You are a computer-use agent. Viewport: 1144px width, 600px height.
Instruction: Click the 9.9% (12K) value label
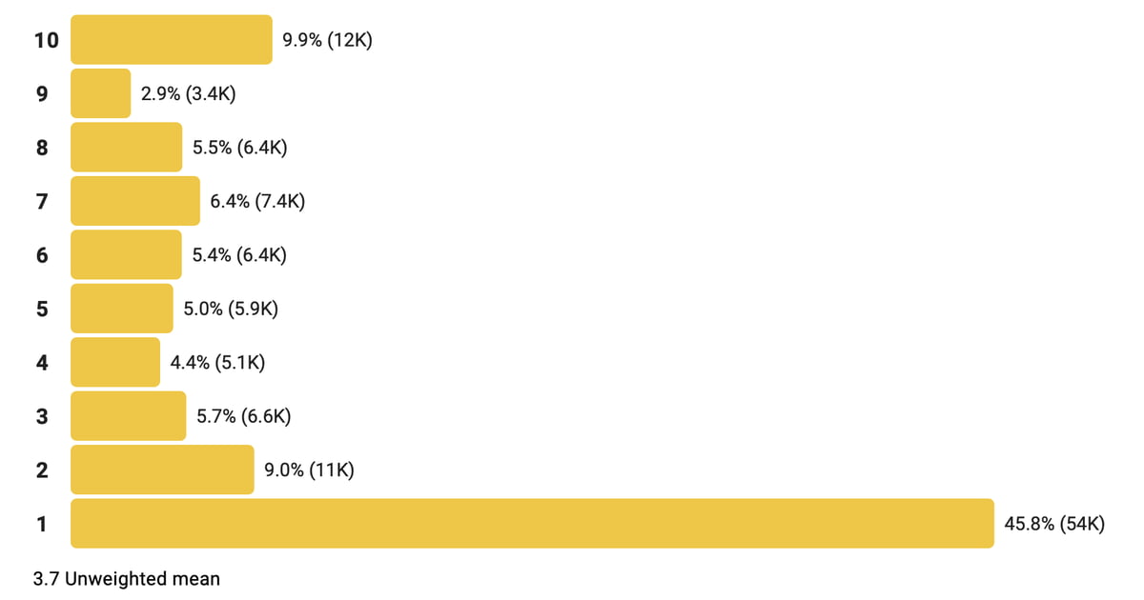(x=327, y=41)
